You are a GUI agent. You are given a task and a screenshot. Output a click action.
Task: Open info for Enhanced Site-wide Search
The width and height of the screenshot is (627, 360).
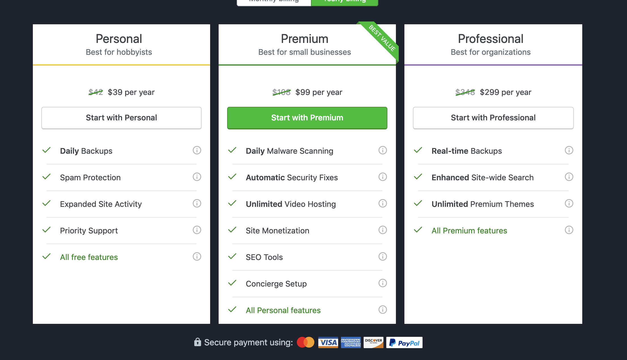[x=569, y=177]
